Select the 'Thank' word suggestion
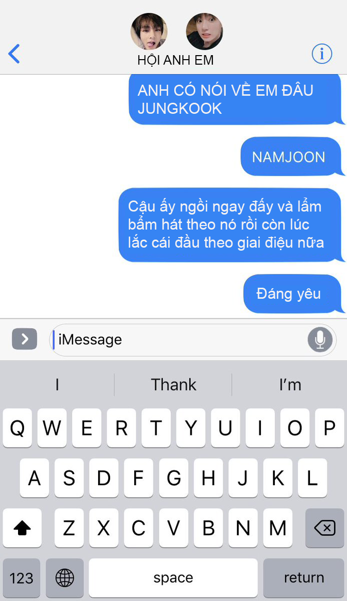Image resolution: width=347 pixels, height=601 pixels. click(173, 384)
